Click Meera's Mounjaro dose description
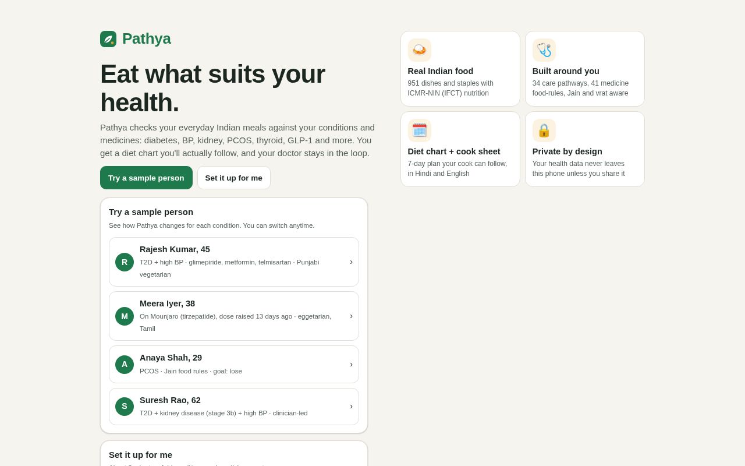The height and width of the screenshot is (466, 745). (235, 322)
